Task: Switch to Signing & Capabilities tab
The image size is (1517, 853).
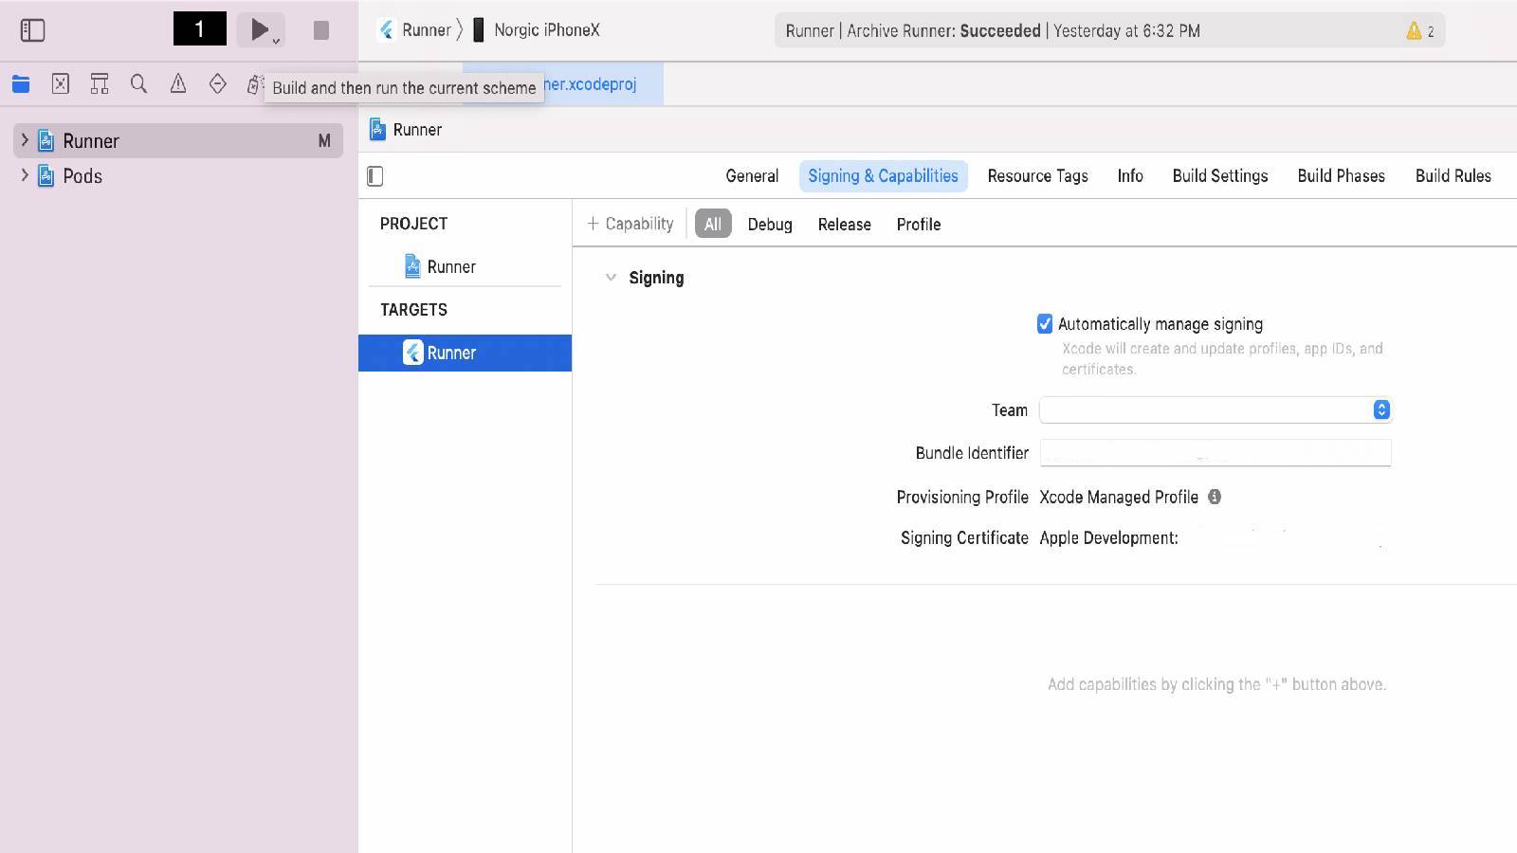Action: [883, 176]
